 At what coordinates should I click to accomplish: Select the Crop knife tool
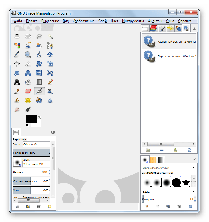[28, 64]
